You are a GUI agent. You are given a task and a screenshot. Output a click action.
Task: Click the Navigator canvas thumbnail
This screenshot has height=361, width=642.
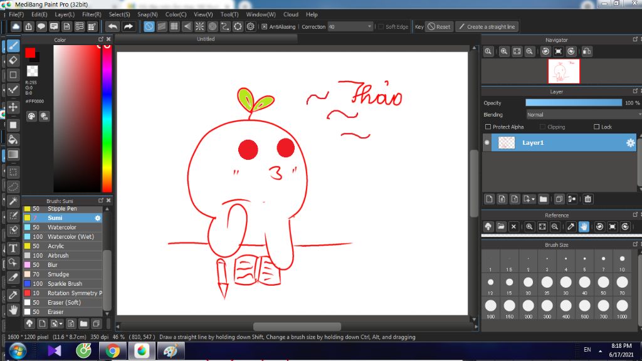[564, 71]
